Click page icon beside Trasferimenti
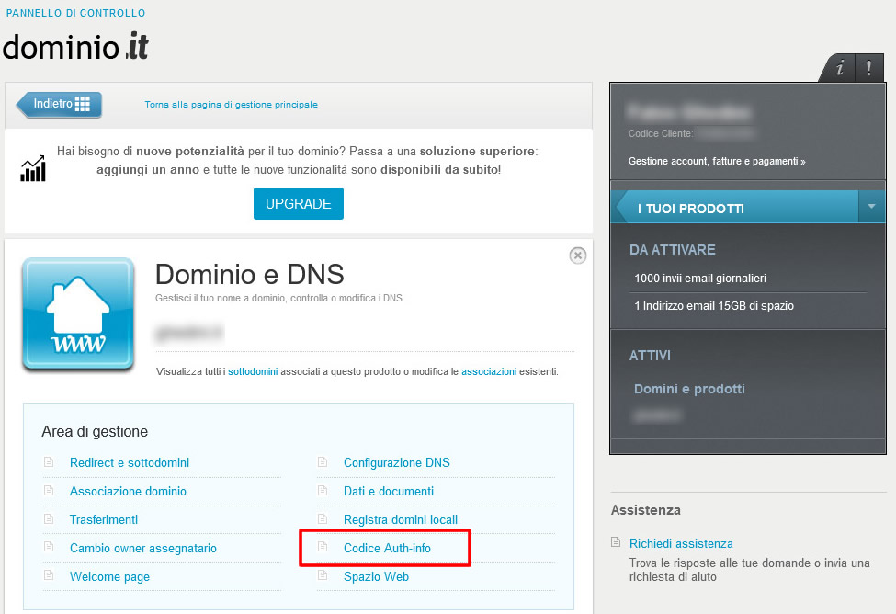 click(x=49, y=519)
